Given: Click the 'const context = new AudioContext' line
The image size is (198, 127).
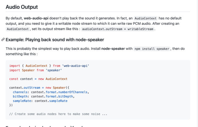Looking at the screenshot, I should point(38,79).
